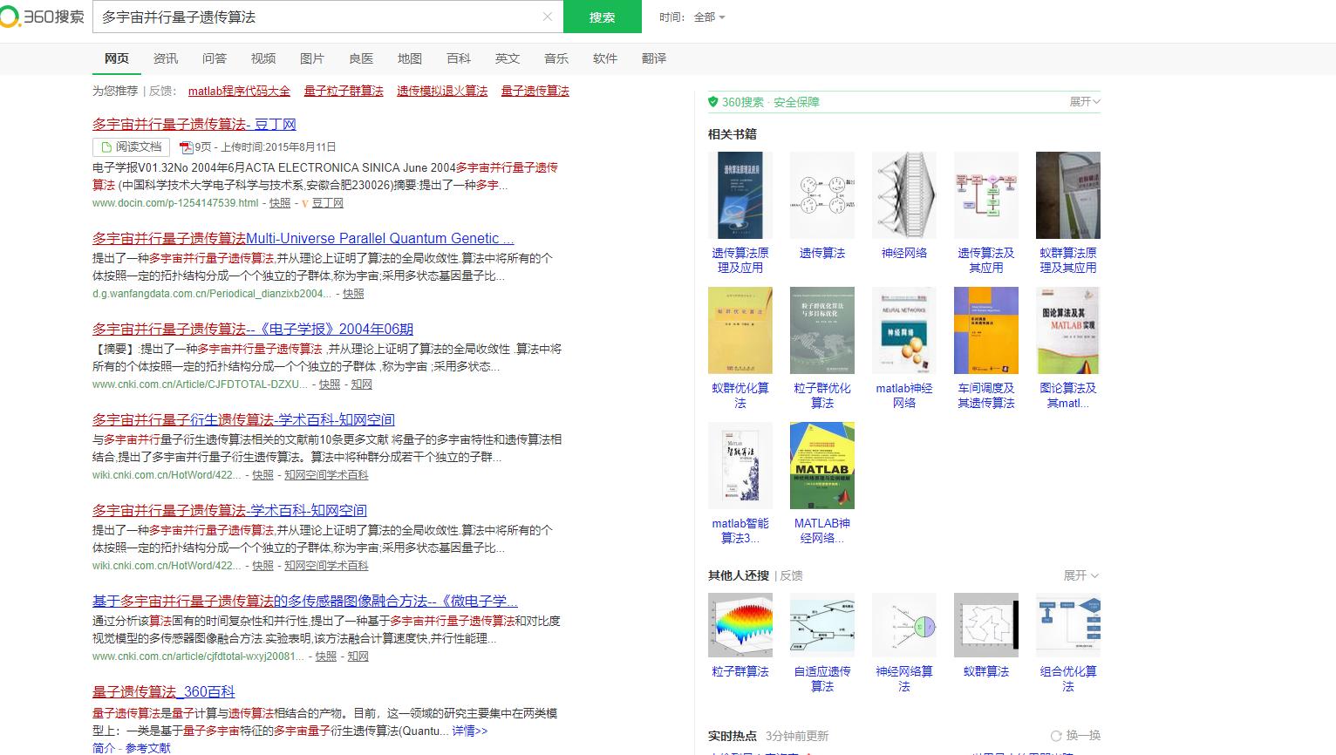
Task: Open the 遗传算法 book cover thumbnail
Action: tap(821, 194)
